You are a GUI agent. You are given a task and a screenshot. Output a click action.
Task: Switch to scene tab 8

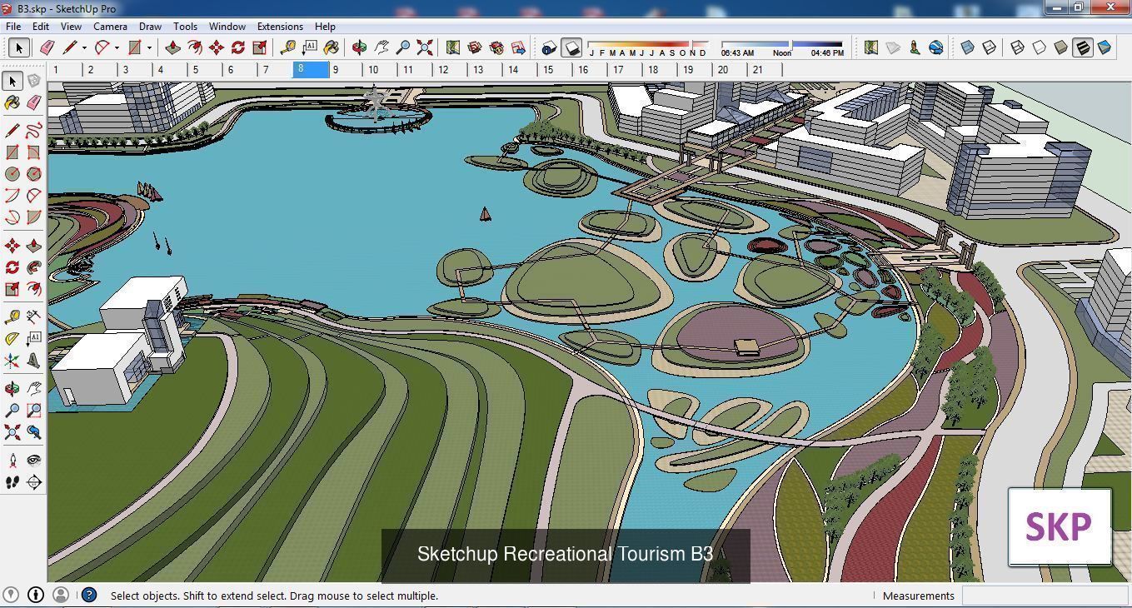[x=311, y=69]
